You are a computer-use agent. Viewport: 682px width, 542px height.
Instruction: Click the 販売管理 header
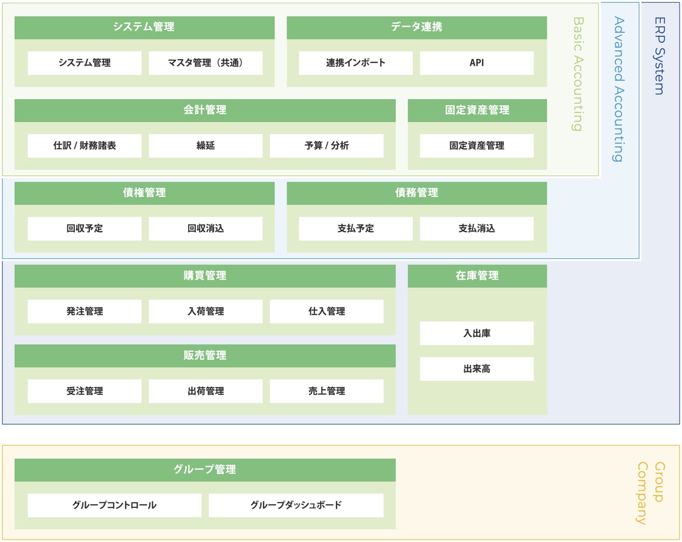(205, 356)
